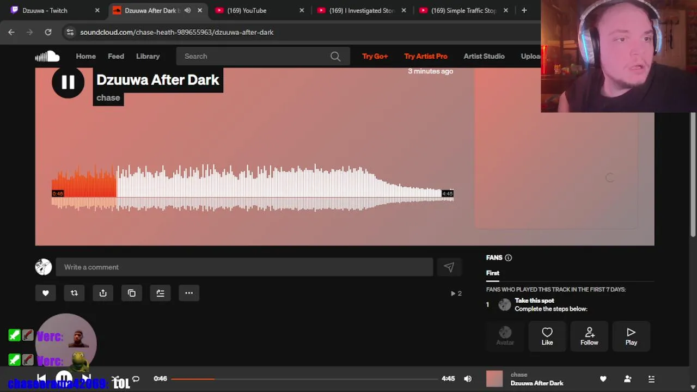The width and height of the screenshot is (697, 392).
Task: Click the SoundCloud logo
Action: click(47, 56)
